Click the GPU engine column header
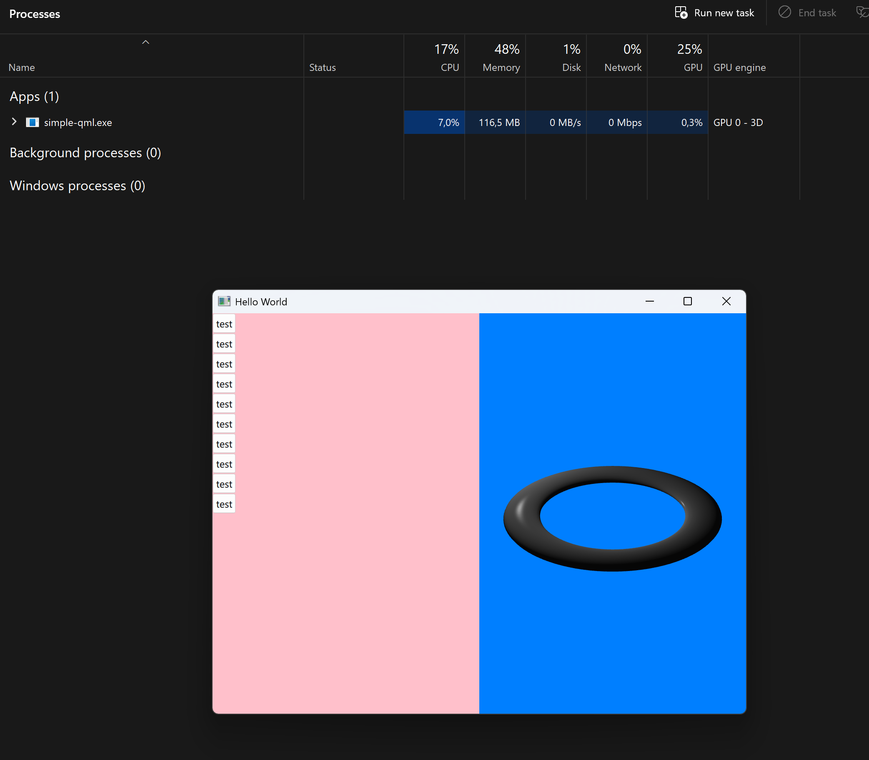Screen dimensions: 869x760 click(x=739, y=68)
